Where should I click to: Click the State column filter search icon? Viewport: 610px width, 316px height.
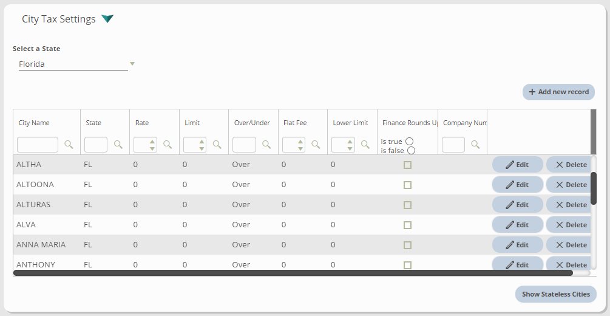coord(118,145)
